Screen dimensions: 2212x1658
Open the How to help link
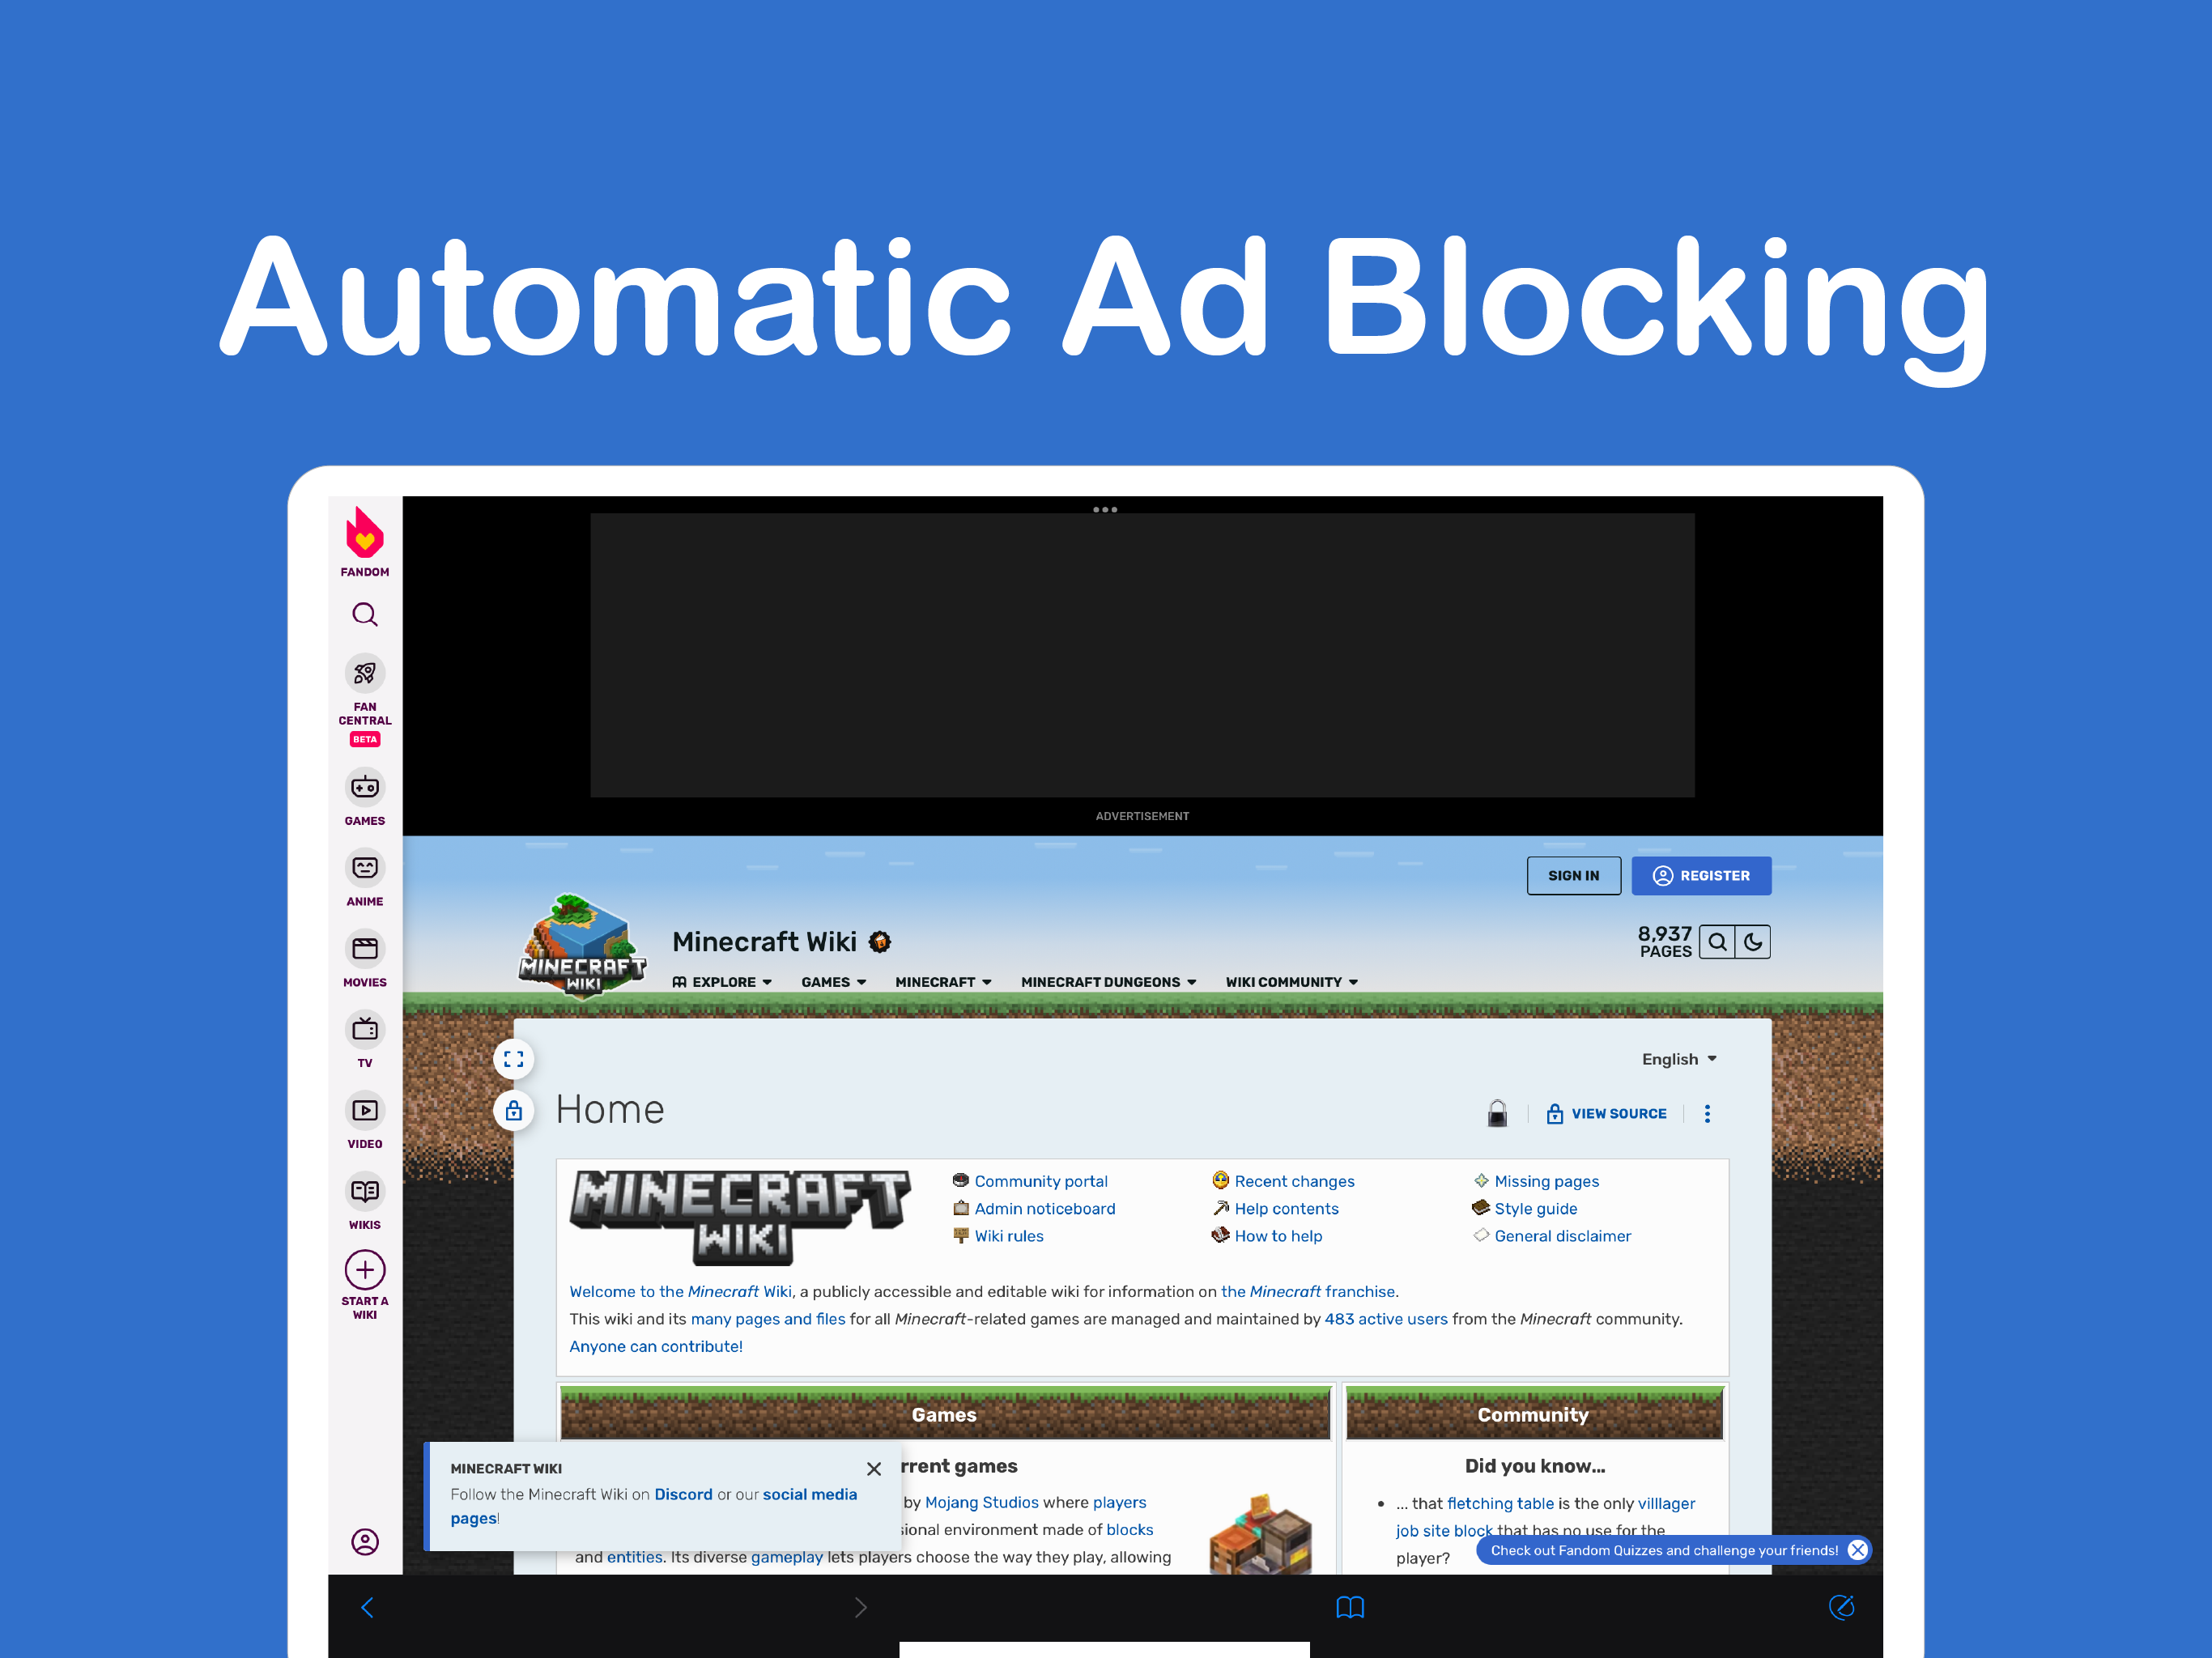(1278, 1236)
